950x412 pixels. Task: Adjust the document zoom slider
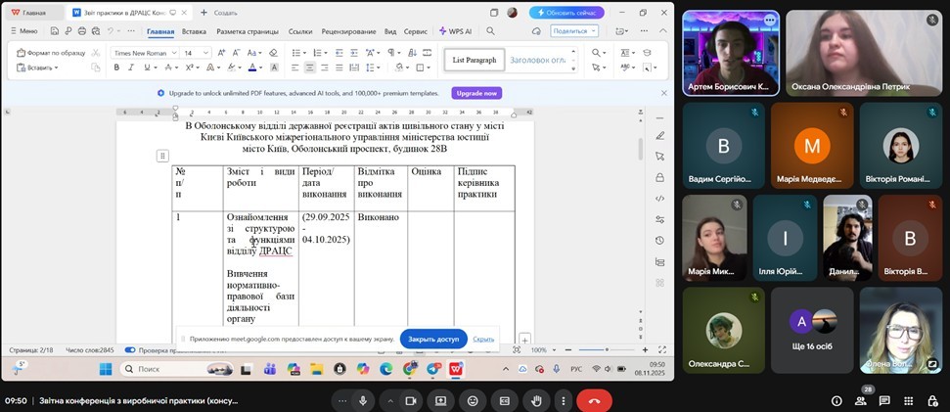(x=606, y=349)
